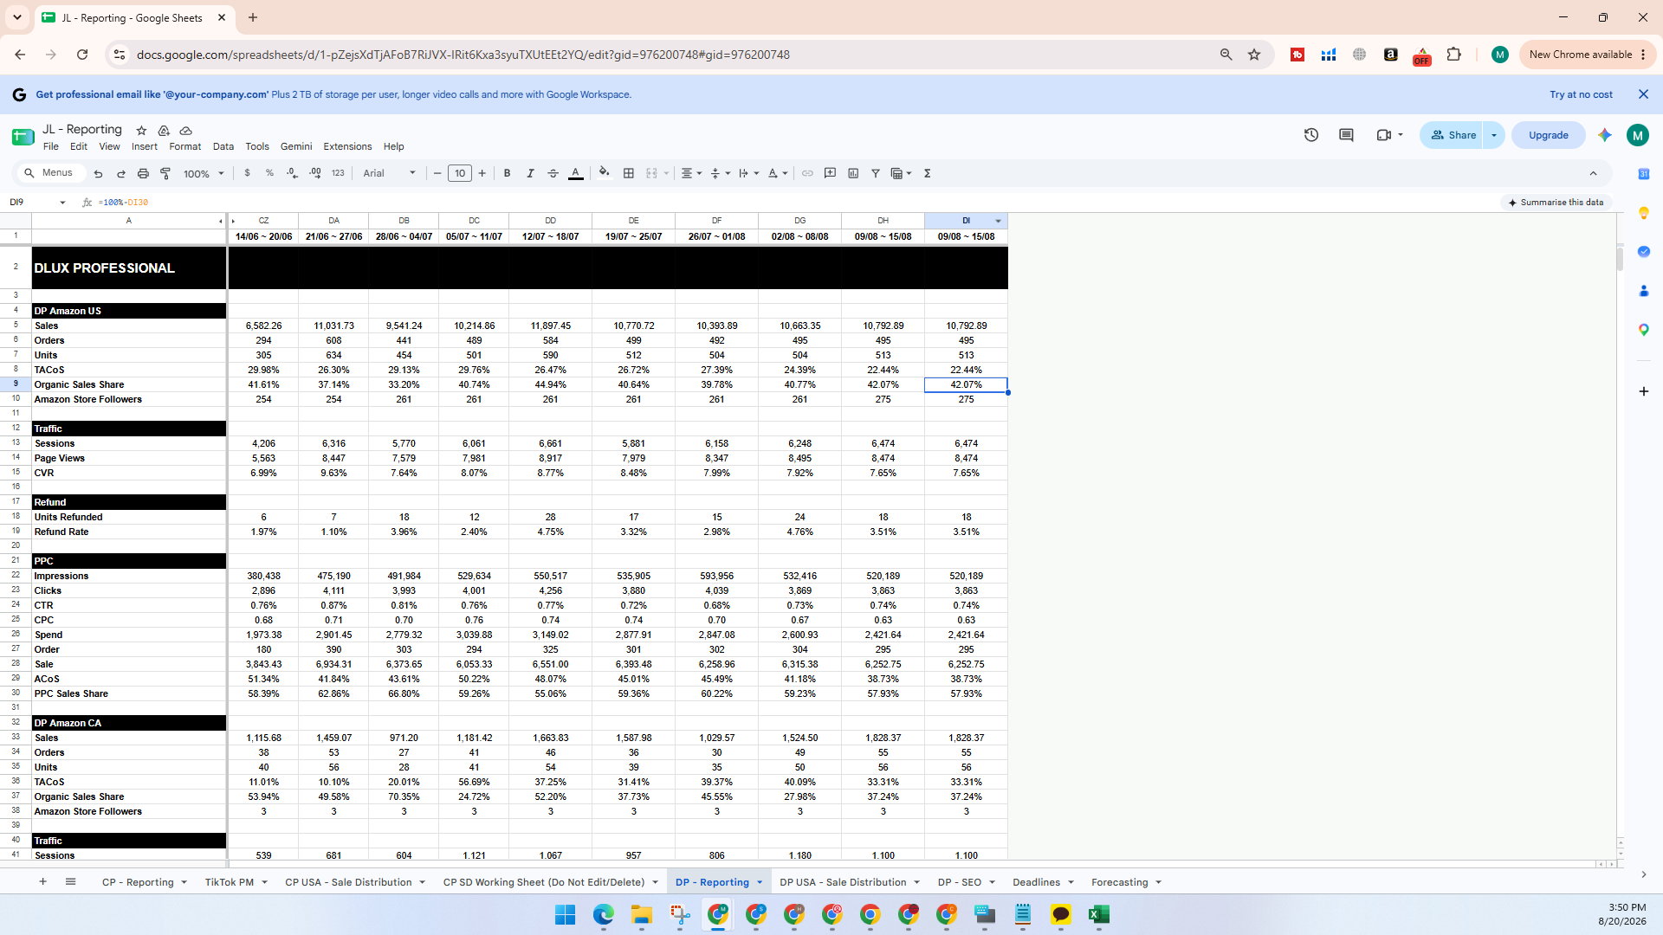Click Summarise this data

1556,203
